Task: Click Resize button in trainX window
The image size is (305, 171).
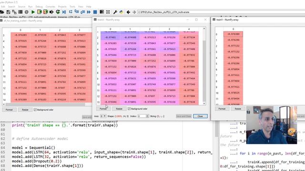Action: tap(119, 109)
